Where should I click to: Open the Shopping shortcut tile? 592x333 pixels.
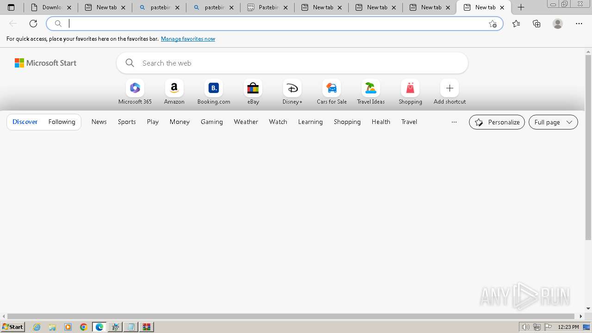410,92
